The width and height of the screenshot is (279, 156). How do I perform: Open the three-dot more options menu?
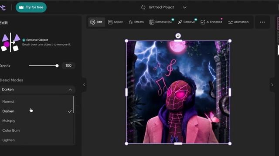click(262, 22)
